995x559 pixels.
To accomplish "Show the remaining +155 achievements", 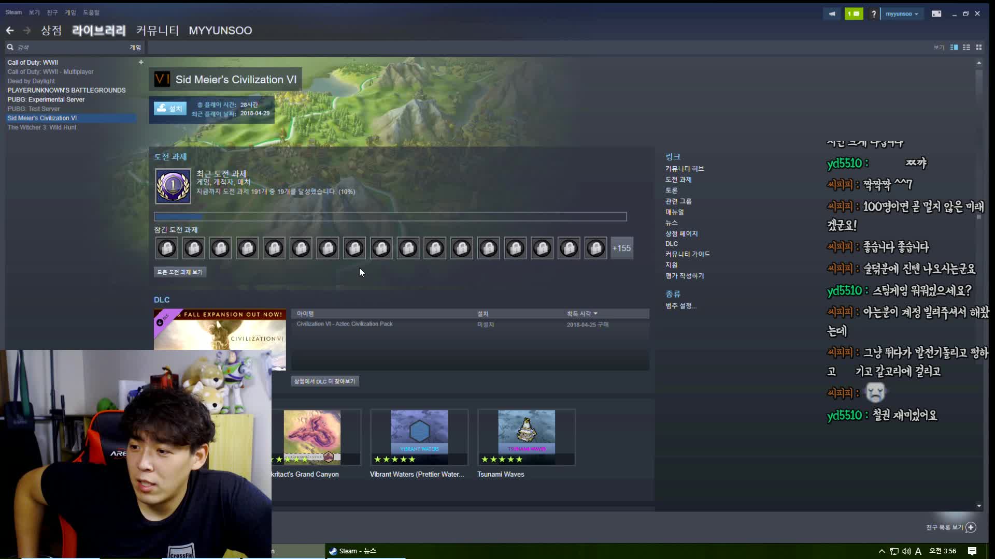I will 621,248.
